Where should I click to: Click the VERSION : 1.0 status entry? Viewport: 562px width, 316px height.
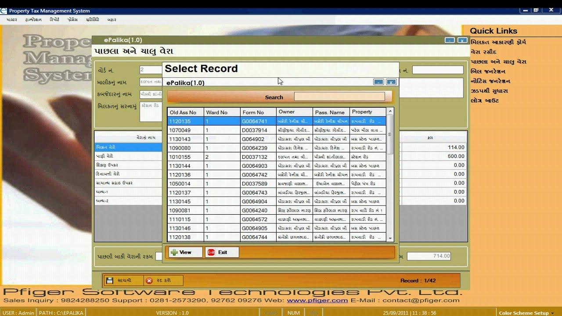coord(172,313)
